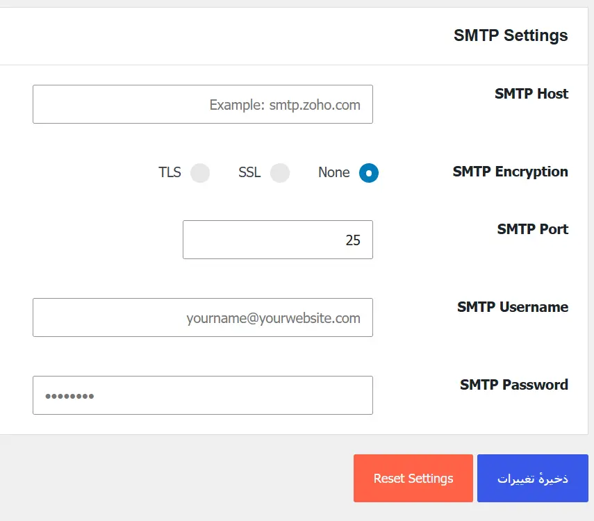
Task: Click into the SMTP Password field
Action: click(203, 395)
